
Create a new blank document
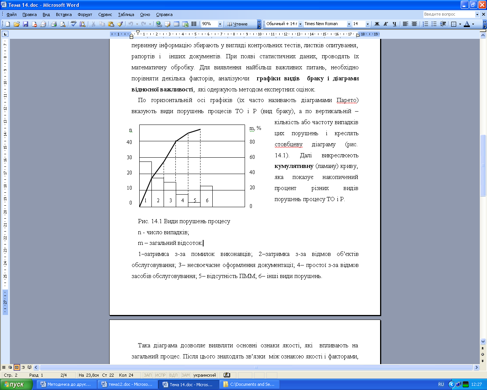click(8, 24)
